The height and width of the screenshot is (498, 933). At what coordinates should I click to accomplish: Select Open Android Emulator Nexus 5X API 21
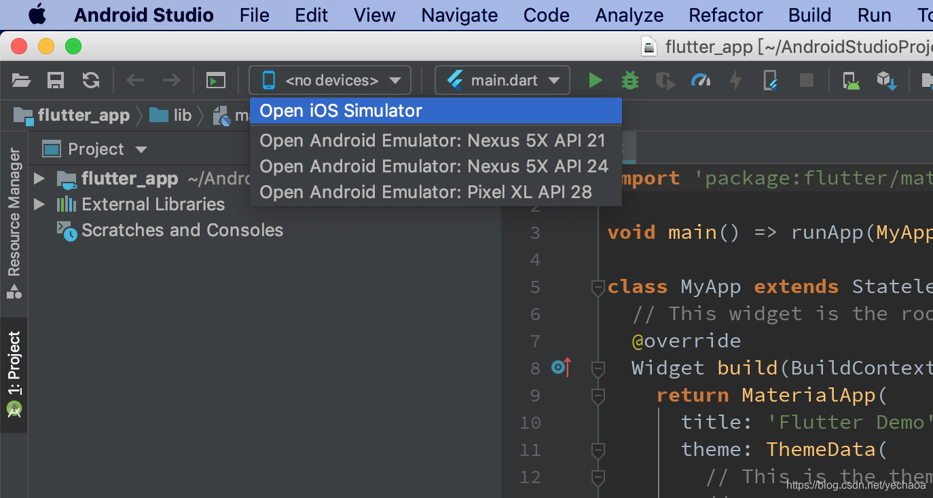(x=436, y=140)
